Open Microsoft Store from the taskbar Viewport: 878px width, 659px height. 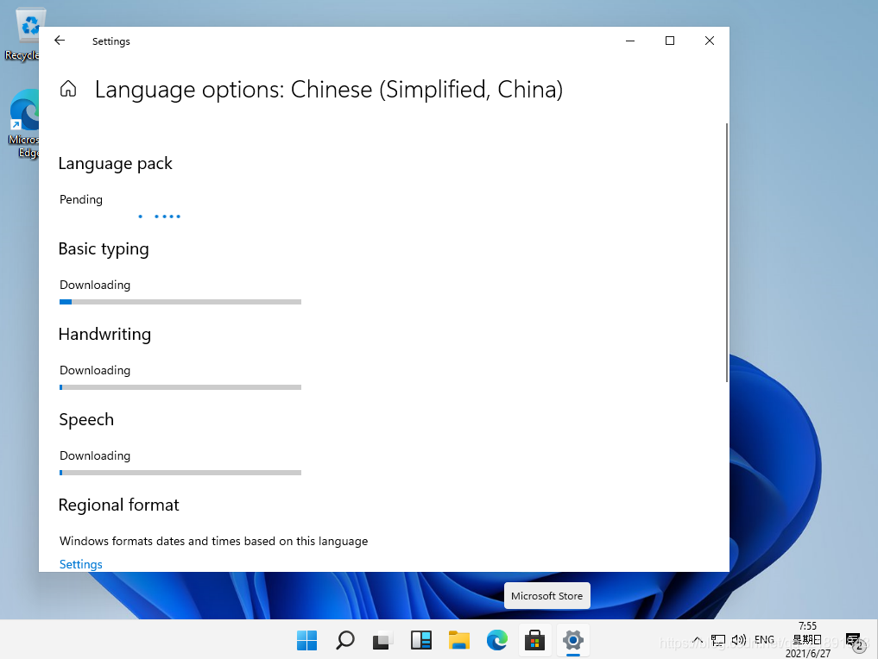(534, 640)
